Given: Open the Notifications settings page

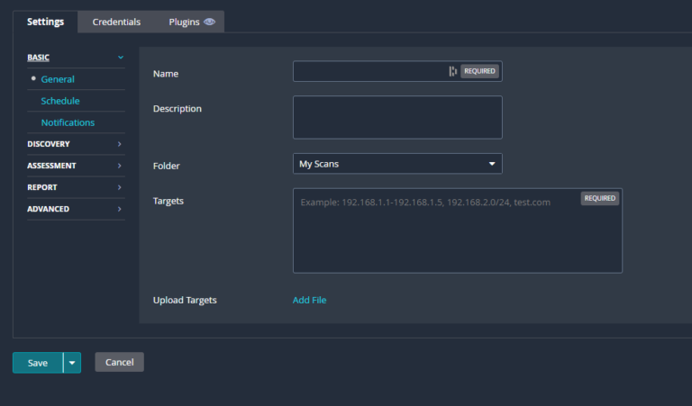Looking at the screenshot, I should pos(68,122).
